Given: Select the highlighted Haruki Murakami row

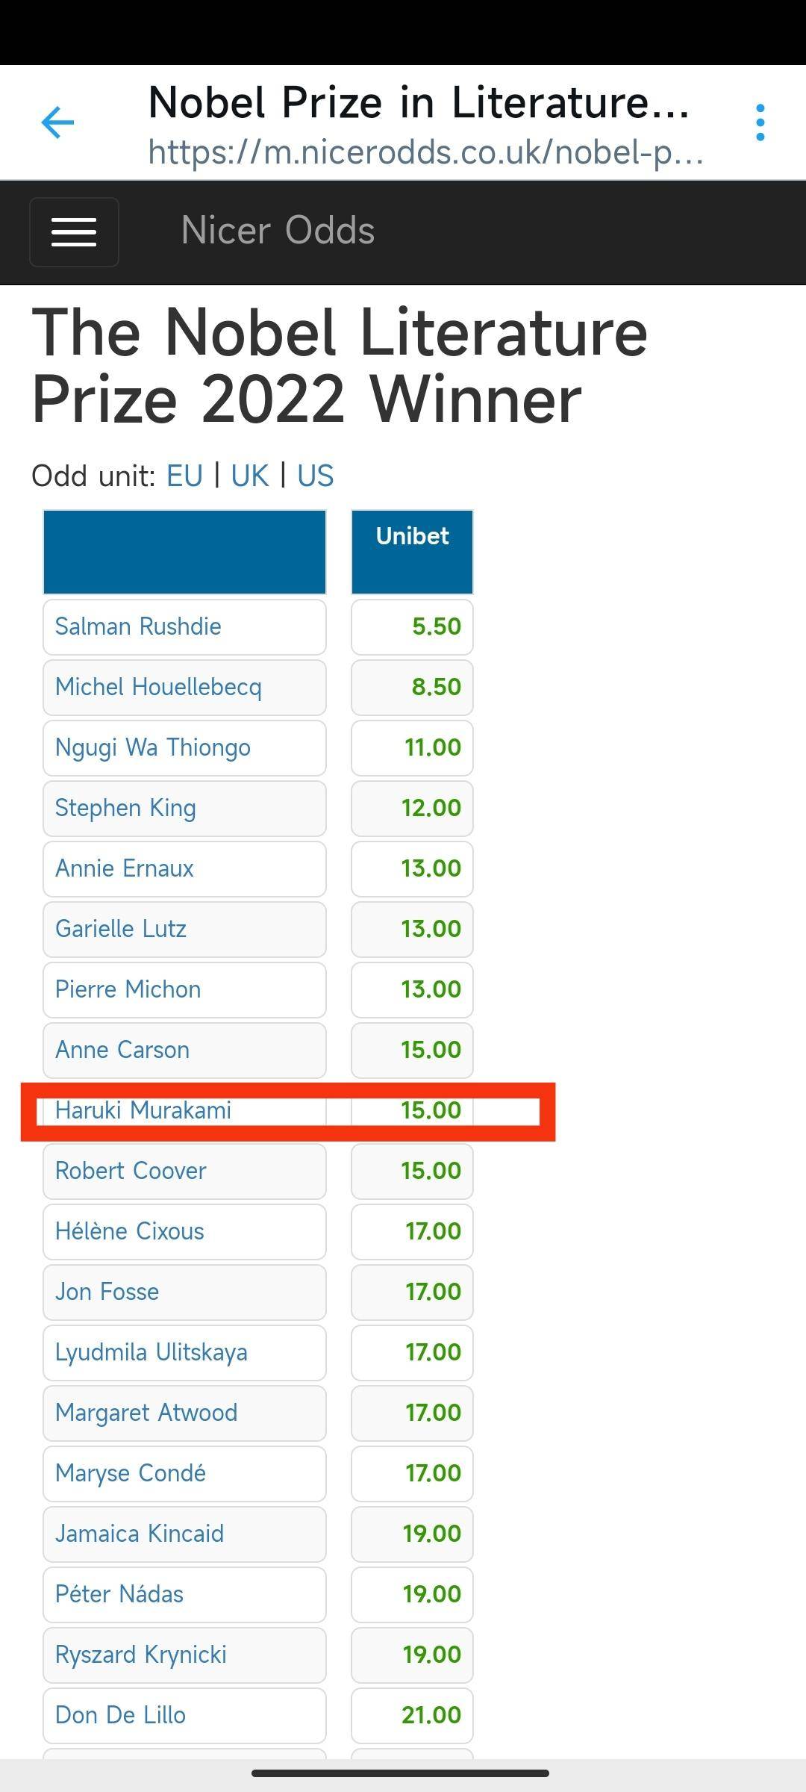Looking at the screenshot, I should tap(143, 1110).
